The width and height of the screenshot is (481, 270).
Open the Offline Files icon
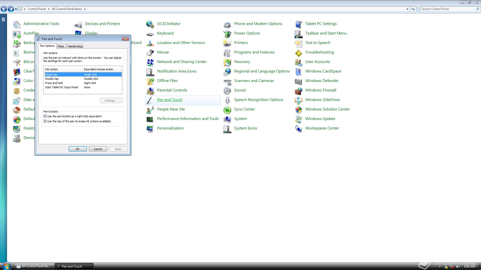pos(150,81)
